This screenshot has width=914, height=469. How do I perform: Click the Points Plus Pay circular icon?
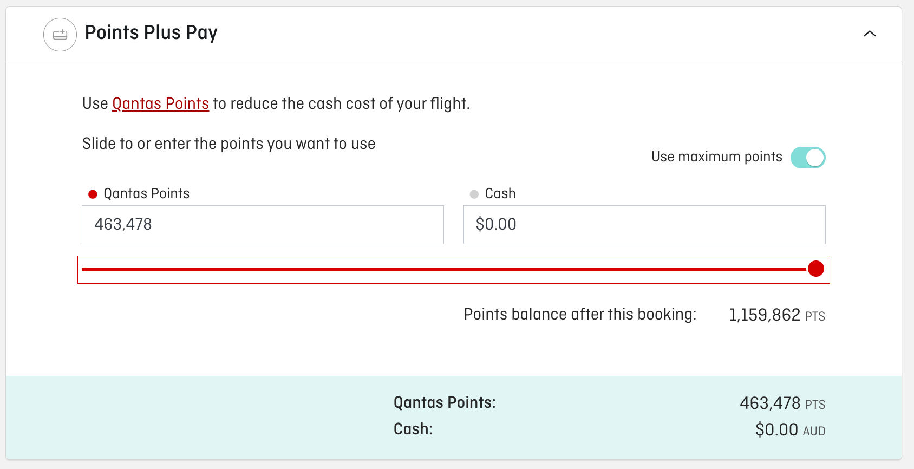(x=60, y=35)
